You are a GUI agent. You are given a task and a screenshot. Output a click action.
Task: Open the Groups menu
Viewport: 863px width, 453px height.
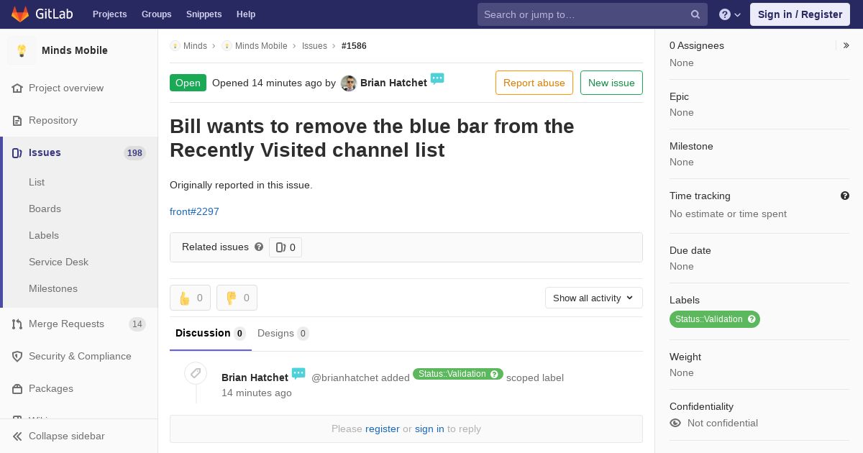(156, 14)
